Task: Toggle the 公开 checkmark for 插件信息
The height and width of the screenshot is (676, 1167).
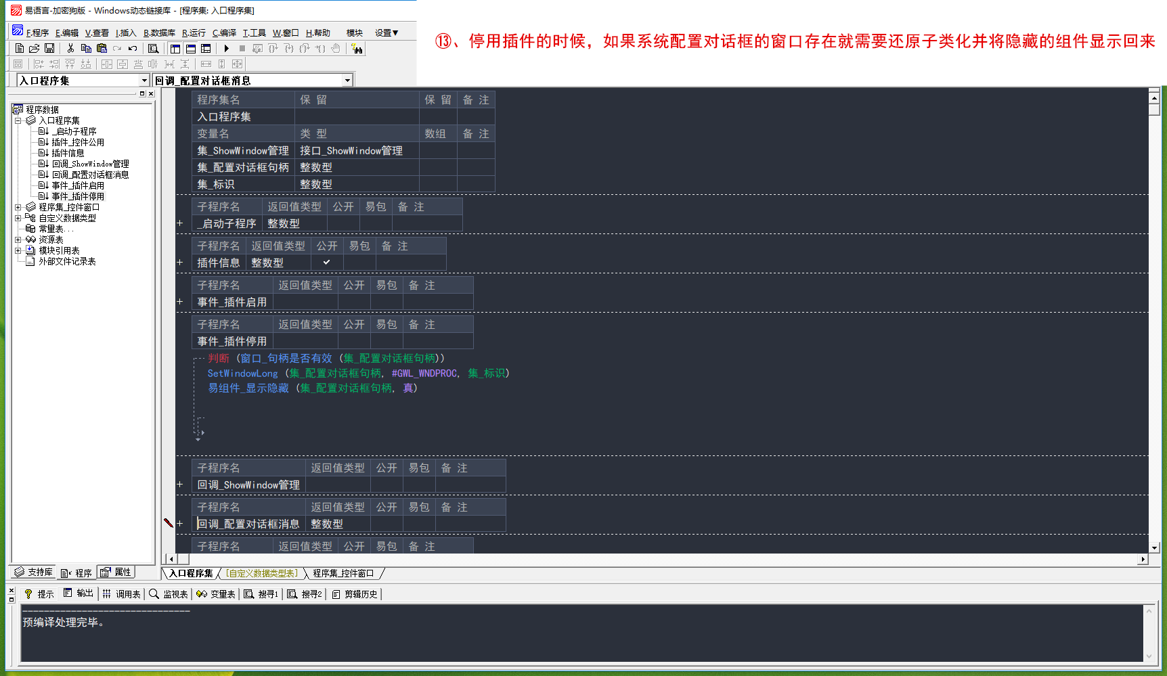Action: [326, 263]
